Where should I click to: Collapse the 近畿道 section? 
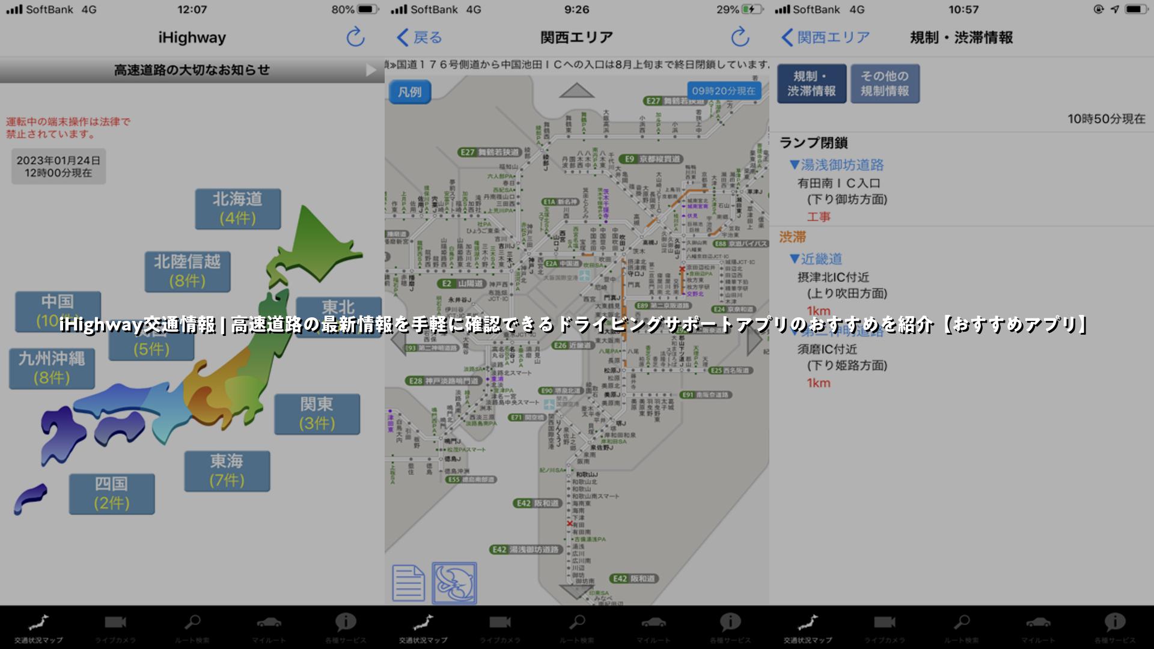[x=816, y=259]
